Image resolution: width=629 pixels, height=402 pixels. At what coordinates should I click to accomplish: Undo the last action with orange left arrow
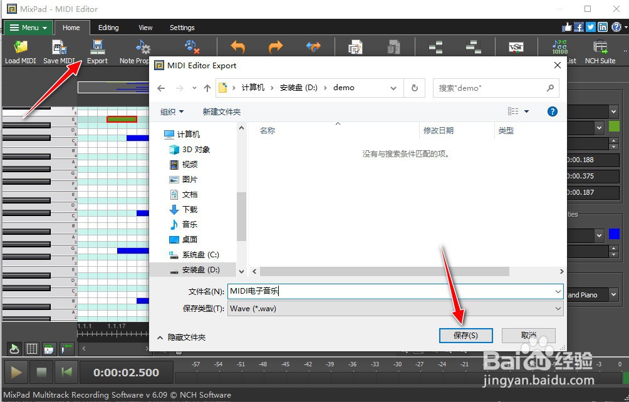point(238,47)
